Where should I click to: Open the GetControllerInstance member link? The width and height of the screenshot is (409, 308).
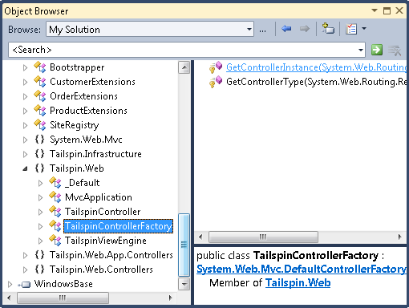316,67
